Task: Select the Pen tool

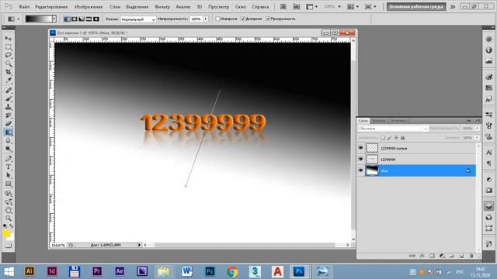Action: 9,158
